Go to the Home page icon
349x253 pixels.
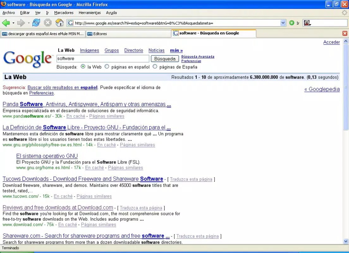pyautogui.click(x=59, y=23)
